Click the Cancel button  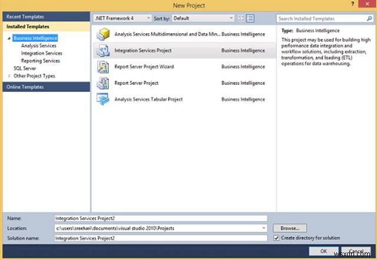pos(356,251)
